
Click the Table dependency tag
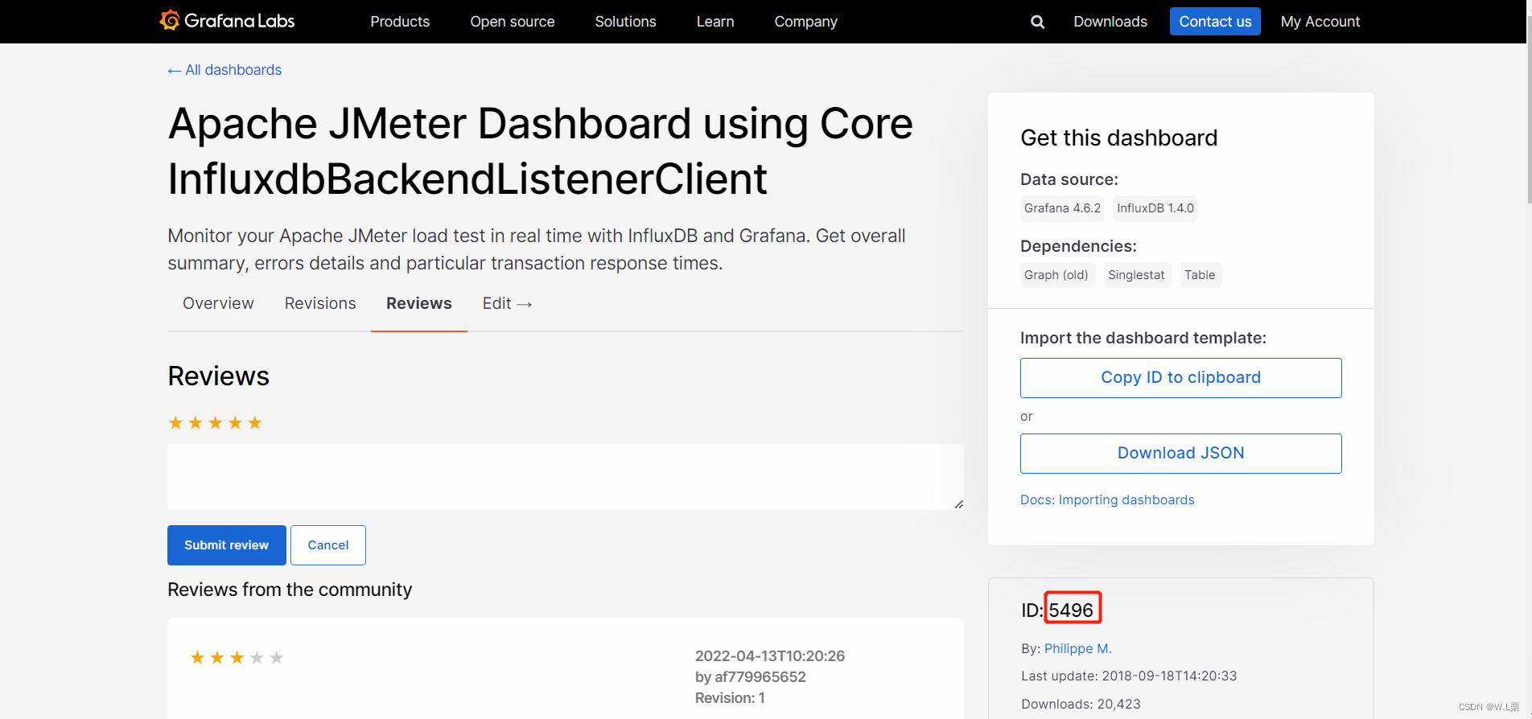click(1200, 275)
